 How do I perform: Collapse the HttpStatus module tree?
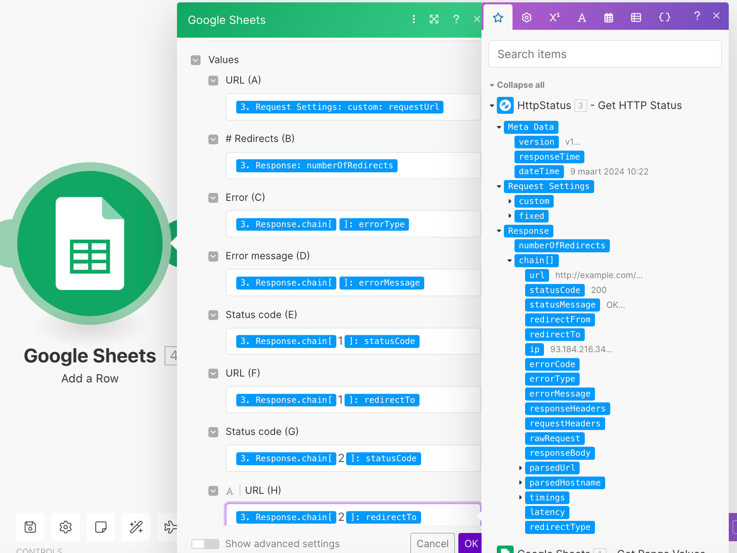[x=492, y=106]
